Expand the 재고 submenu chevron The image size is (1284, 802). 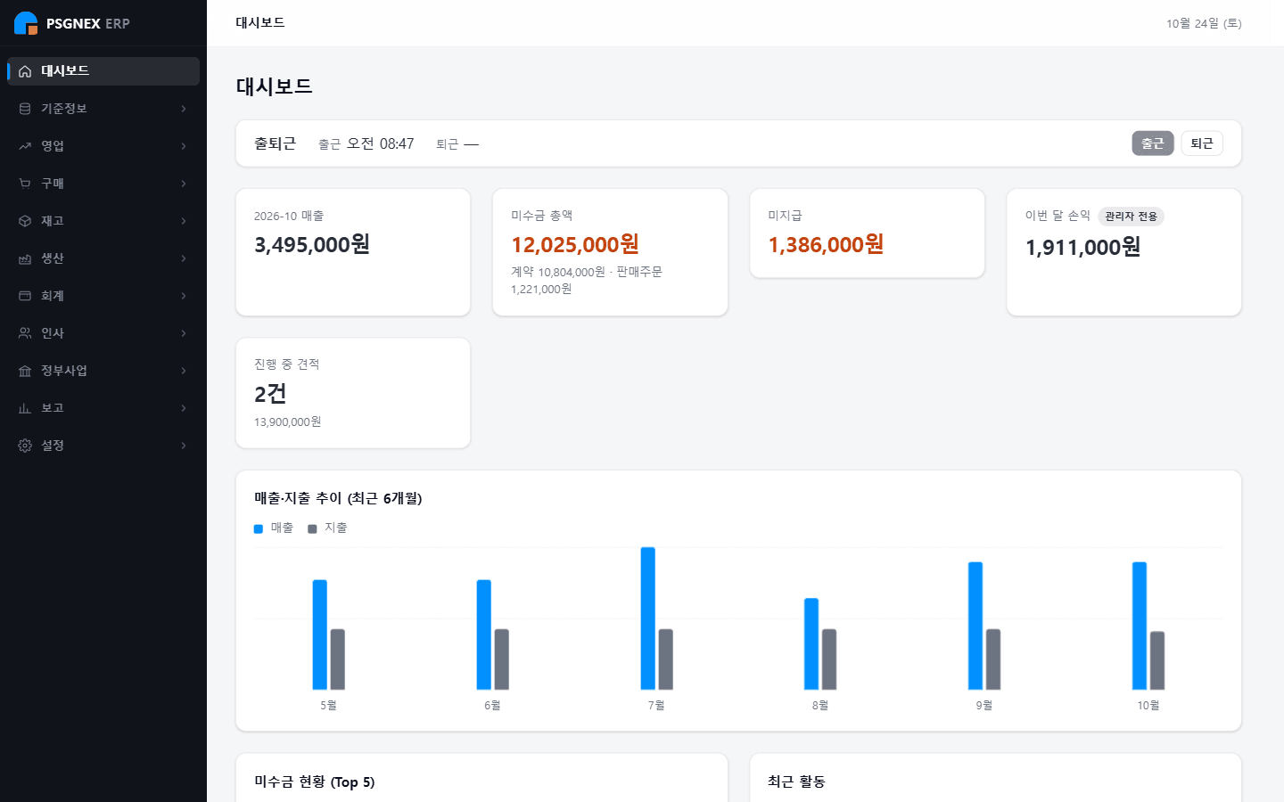[x=184, y=221]
